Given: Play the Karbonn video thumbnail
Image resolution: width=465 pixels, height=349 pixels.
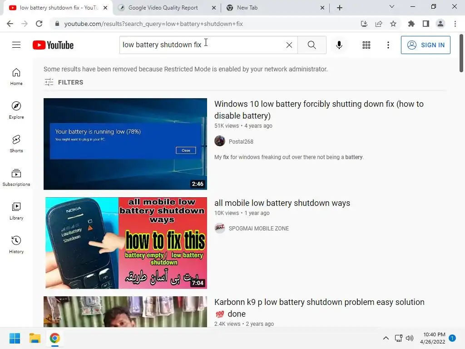Looking at the screenshot, I should (125, 312).
